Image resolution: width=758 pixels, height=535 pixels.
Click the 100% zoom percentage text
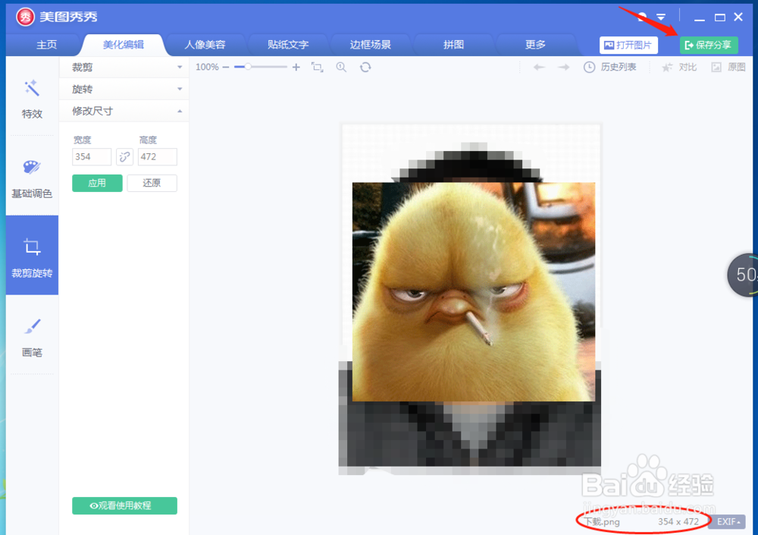point(207,68)
